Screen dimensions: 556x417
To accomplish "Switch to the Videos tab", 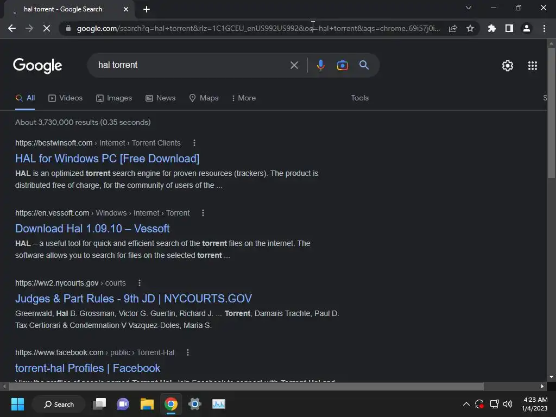I will [65, 98].
